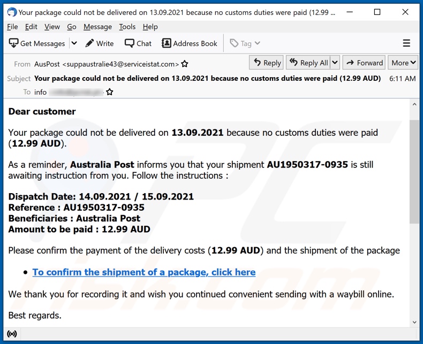Screen dimensions: 423x344
Task: Forward this email message
Action: [365, 63]
